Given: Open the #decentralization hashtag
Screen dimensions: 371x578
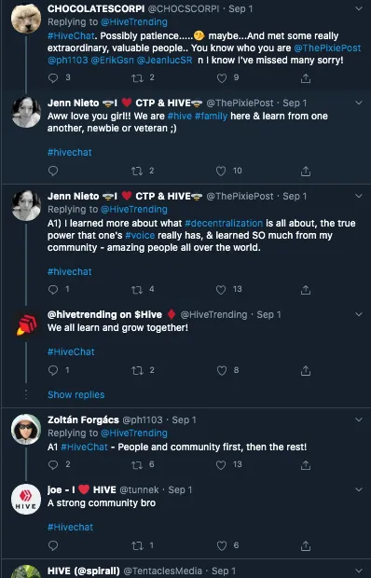Looking at the screenshot, I should 224,224.
